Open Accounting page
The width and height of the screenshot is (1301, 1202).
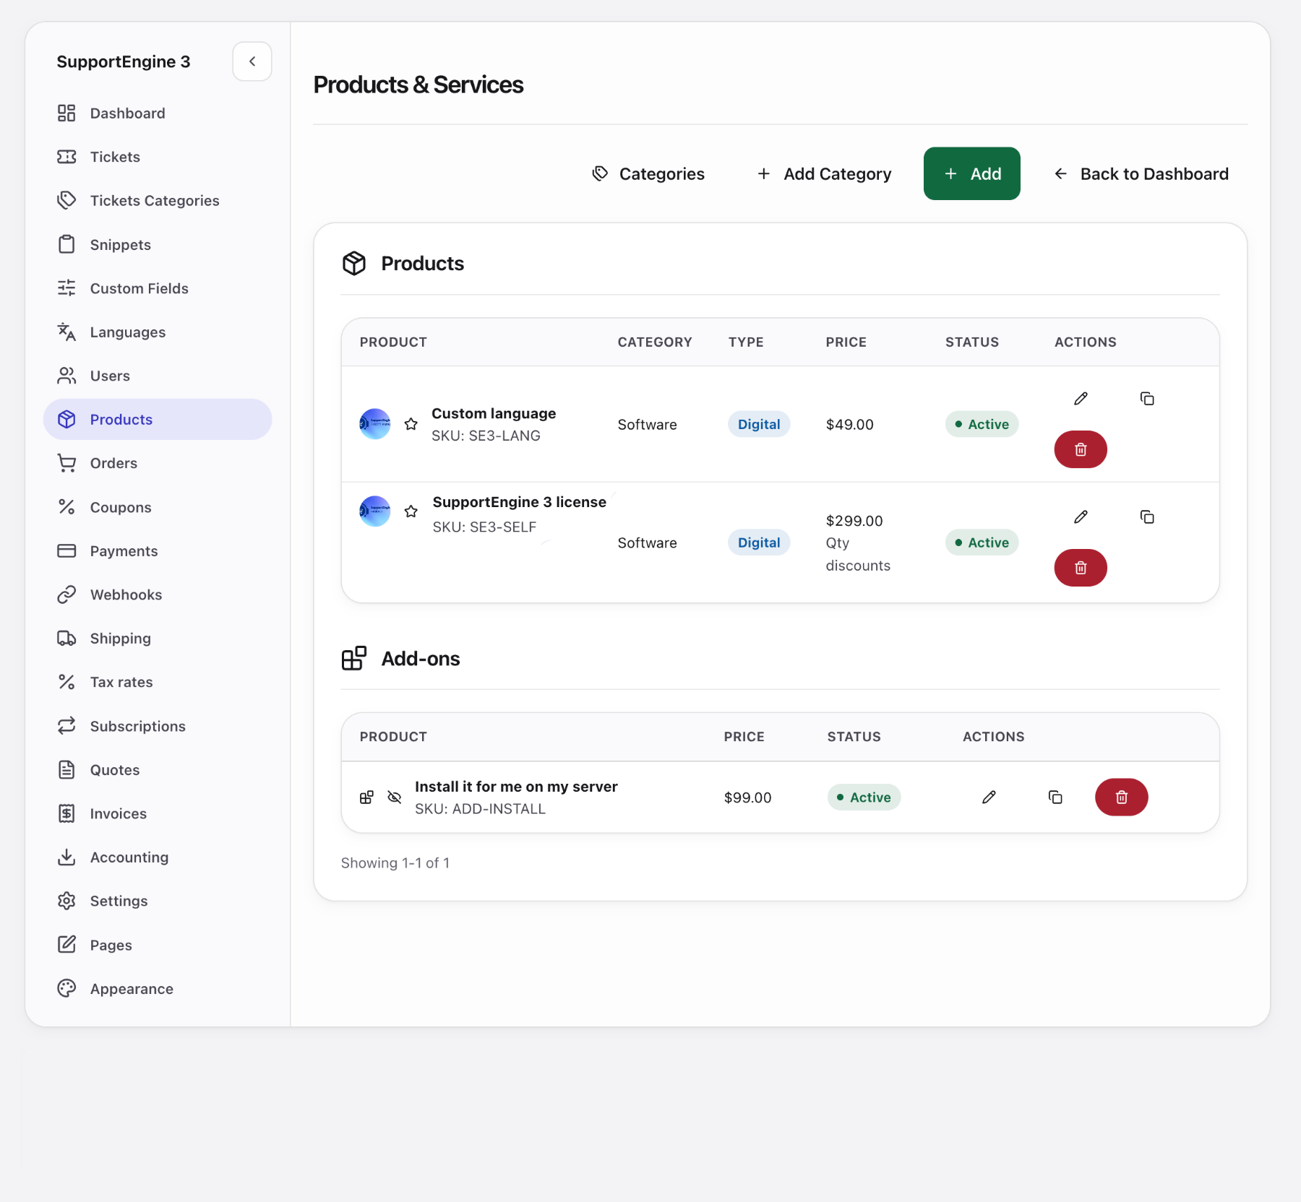tap(158, 857)
